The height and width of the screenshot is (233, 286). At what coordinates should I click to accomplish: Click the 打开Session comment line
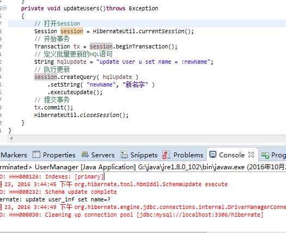coord(57,23)
